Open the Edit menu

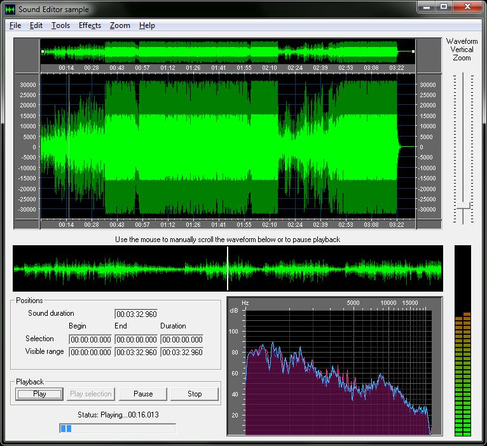click(36, 25)
